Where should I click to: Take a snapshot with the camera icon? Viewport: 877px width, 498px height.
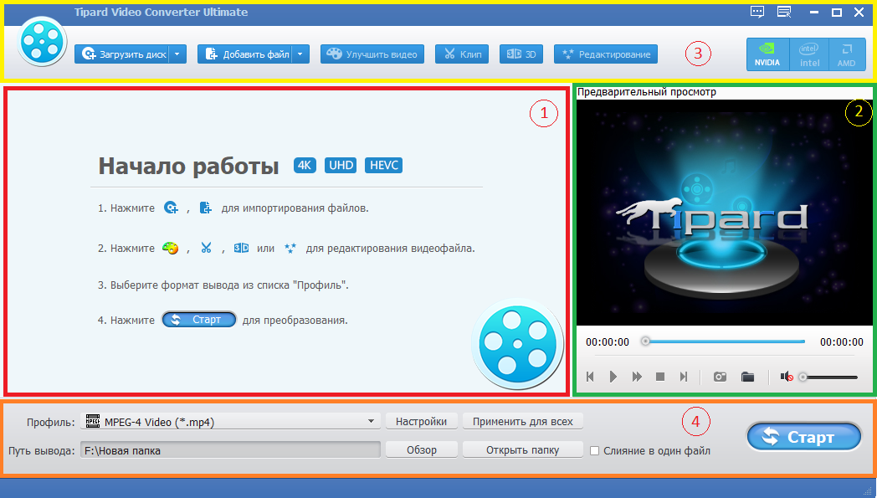[x=720, y=377]
